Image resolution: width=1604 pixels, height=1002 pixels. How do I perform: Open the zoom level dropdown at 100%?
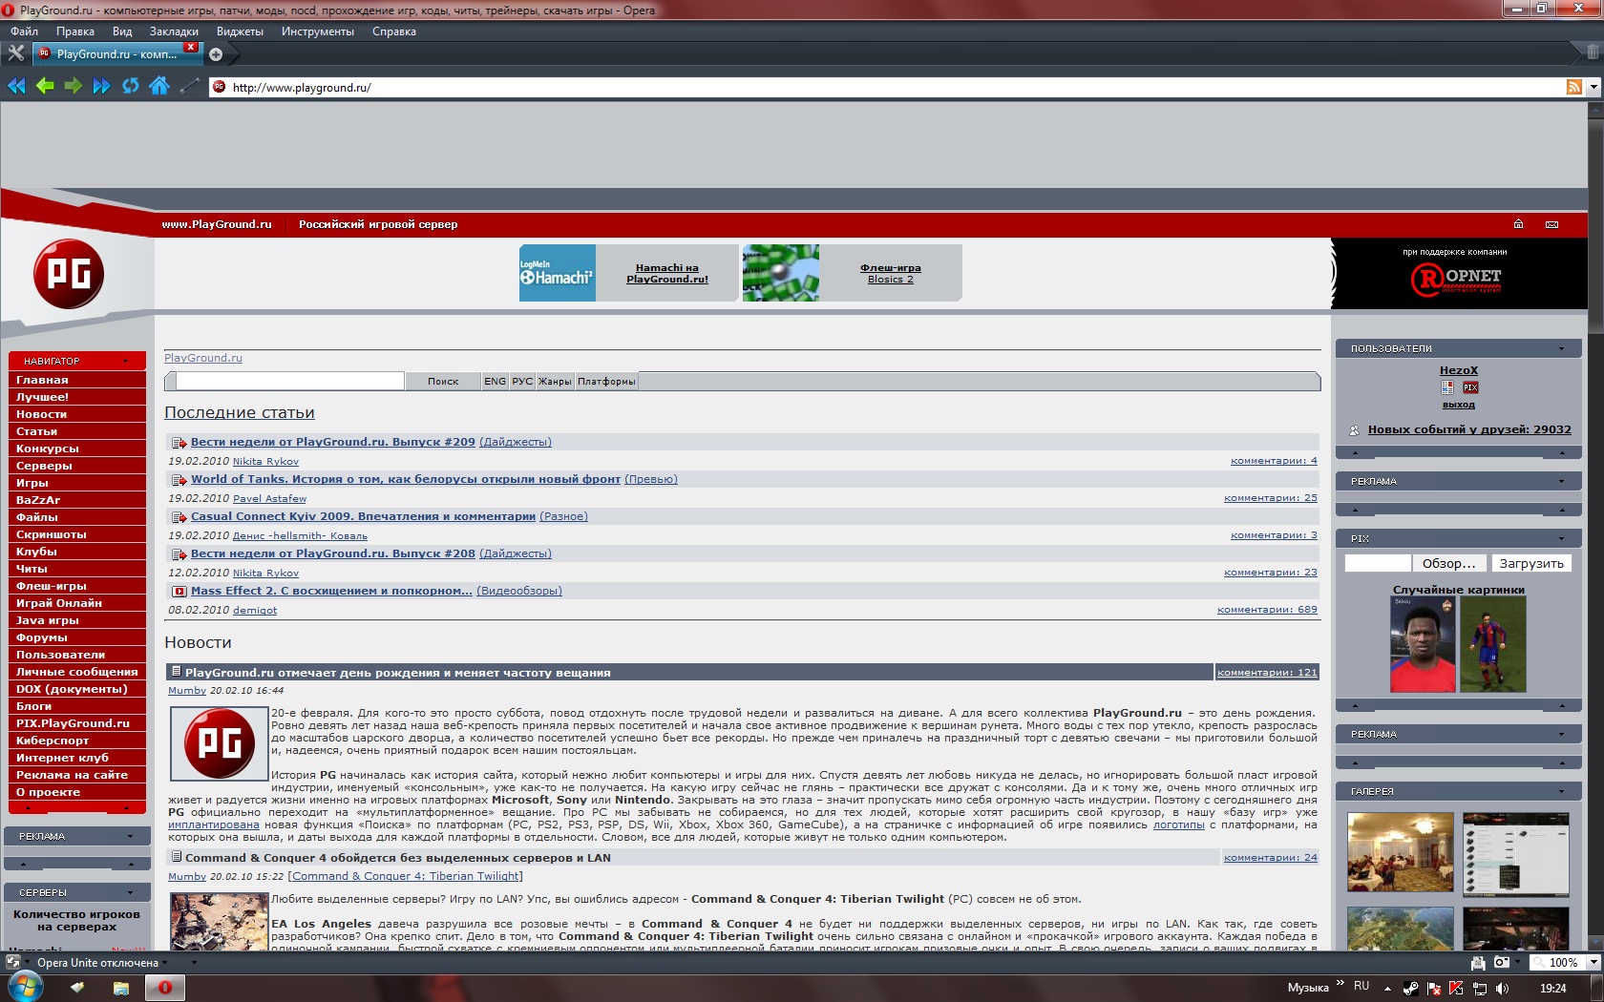1593,963
